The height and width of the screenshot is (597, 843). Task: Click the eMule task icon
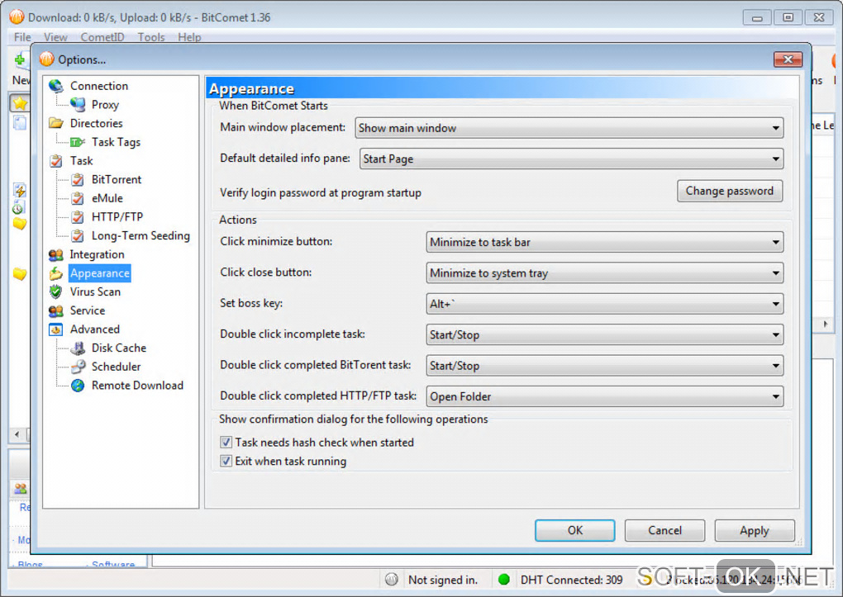pos(78,198)
